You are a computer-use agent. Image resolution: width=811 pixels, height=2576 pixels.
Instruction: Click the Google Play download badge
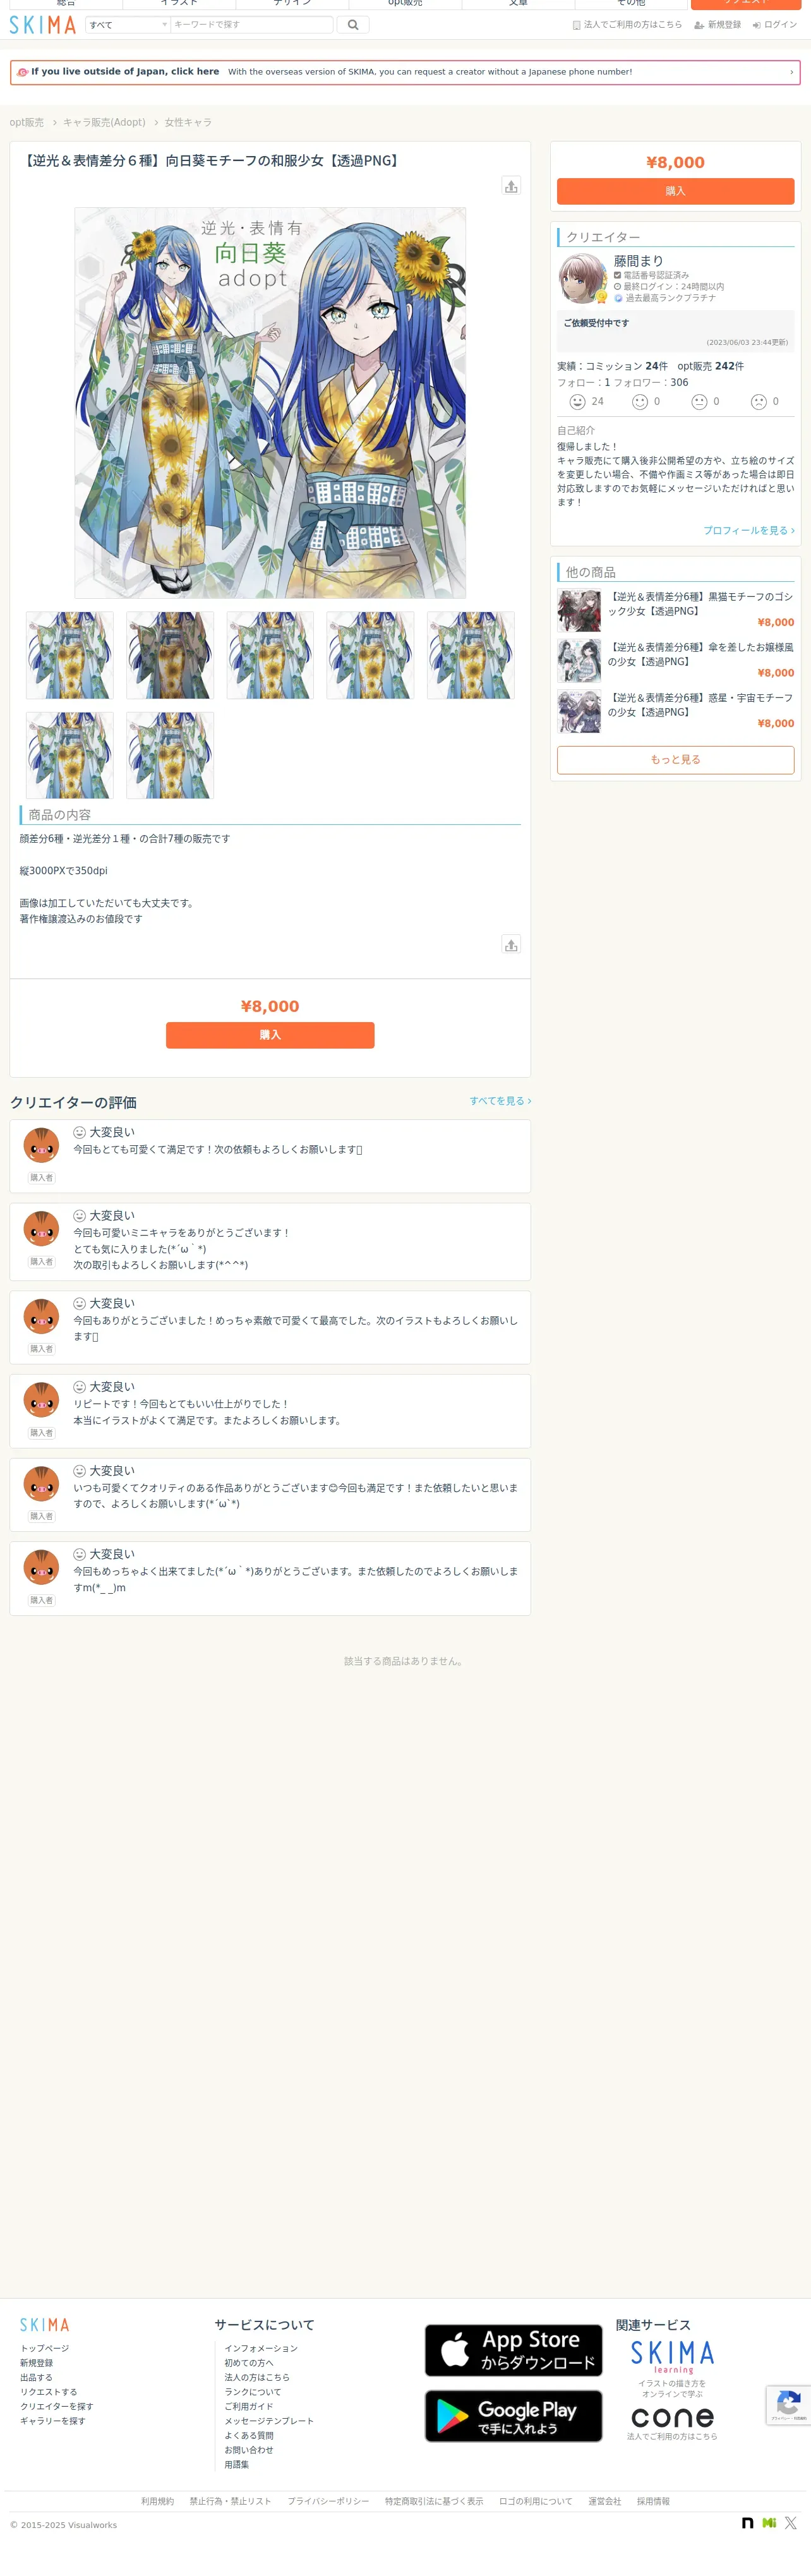click(x=514, y=2416)
